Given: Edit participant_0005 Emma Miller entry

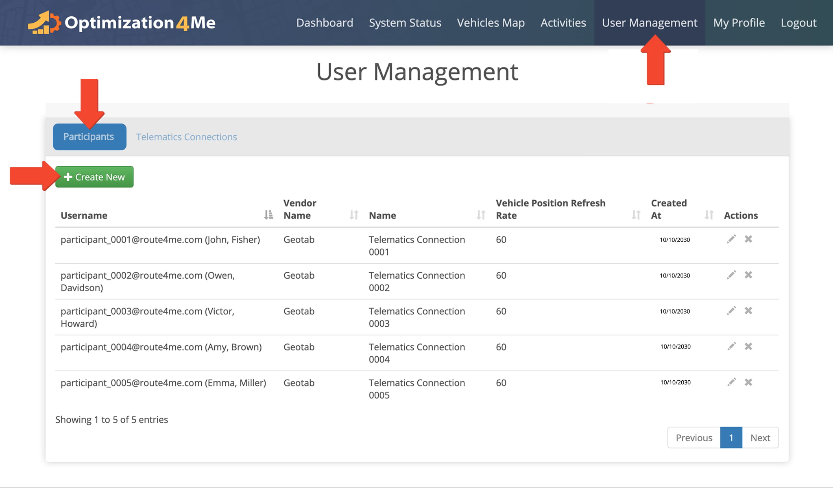Looking at the screenshot, I should pos(731,382).
